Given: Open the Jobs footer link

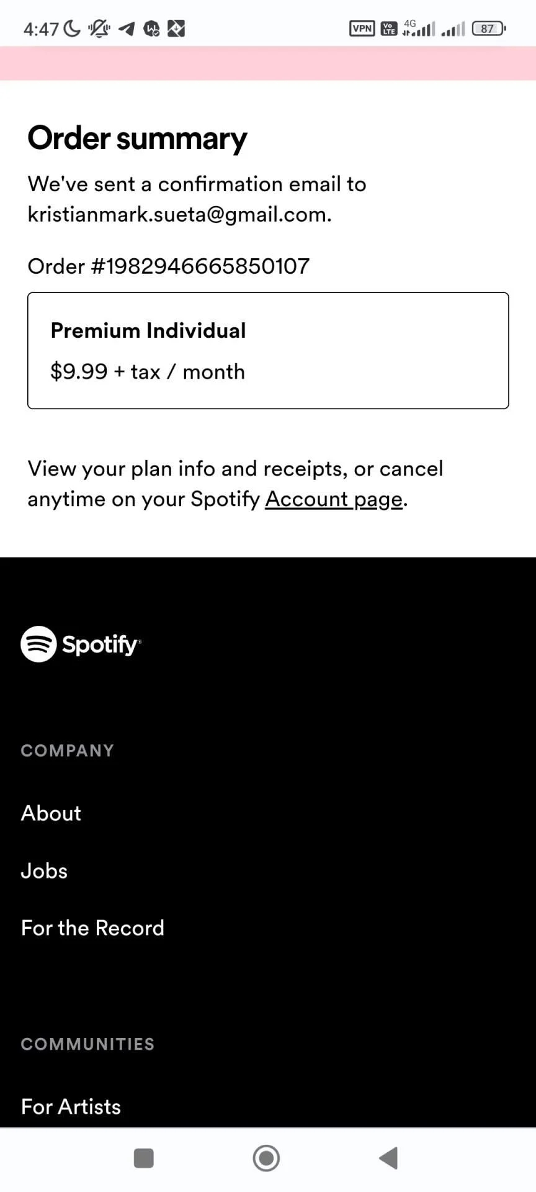Looking at the screenshot, I should tap(44, 871).
